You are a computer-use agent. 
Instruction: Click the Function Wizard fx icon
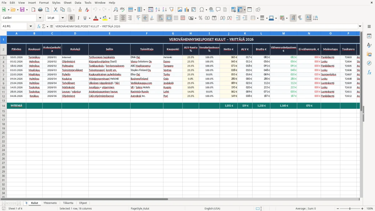39,26
